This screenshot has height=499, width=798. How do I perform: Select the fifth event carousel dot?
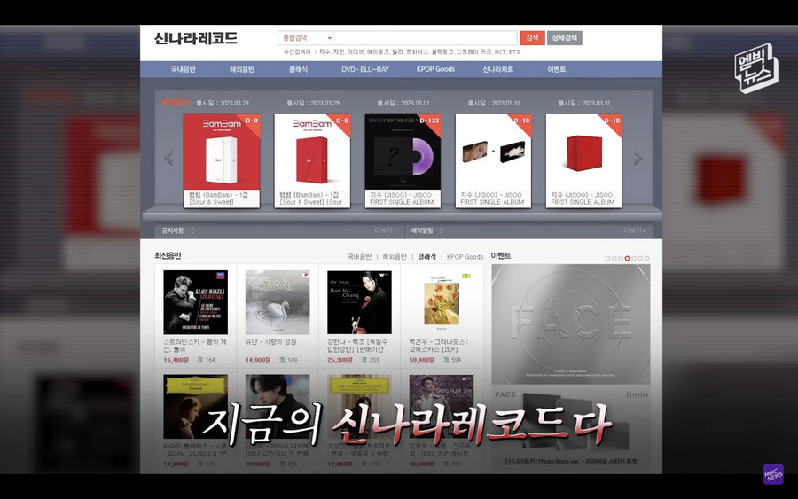coord(634,259)
